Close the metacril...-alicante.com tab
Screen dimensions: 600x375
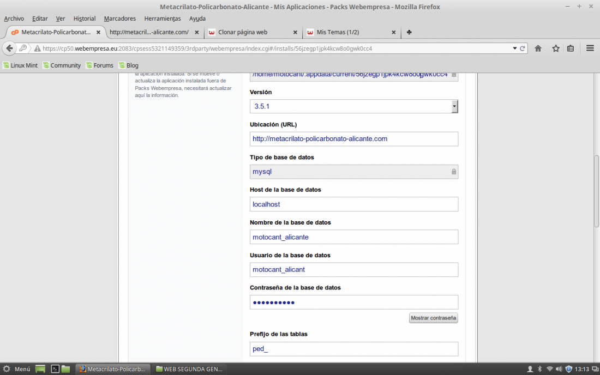(x=197, y=33)
